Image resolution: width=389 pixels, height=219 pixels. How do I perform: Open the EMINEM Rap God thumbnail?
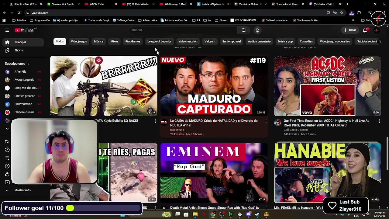[x=214, y=173]
